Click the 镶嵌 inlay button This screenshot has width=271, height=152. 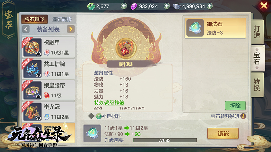223,133
